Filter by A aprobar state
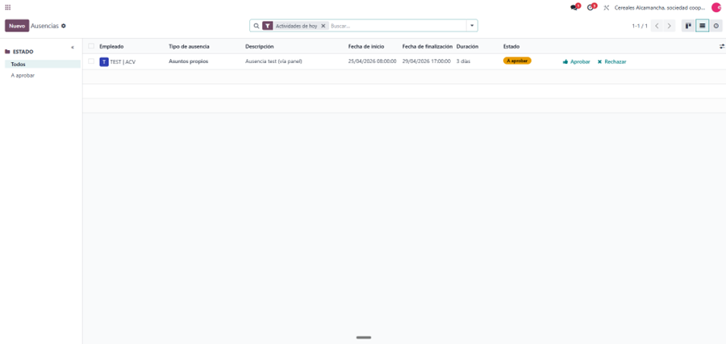The image size is (726, 344). point(23,75)
